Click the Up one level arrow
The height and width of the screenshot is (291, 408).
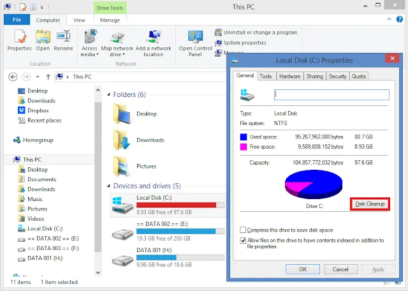[48, 77]
